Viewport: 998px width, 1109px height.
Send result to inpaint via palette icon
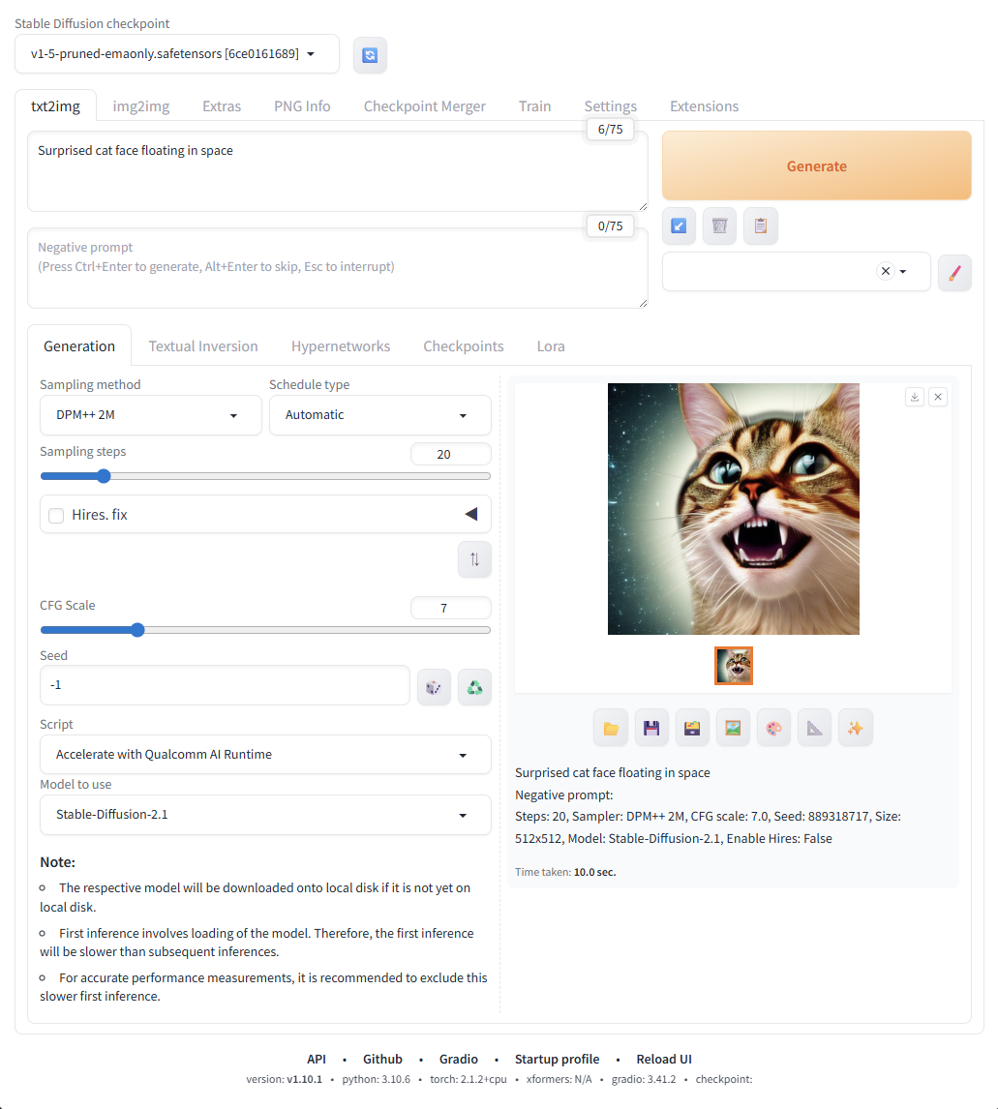coord(773,727)
